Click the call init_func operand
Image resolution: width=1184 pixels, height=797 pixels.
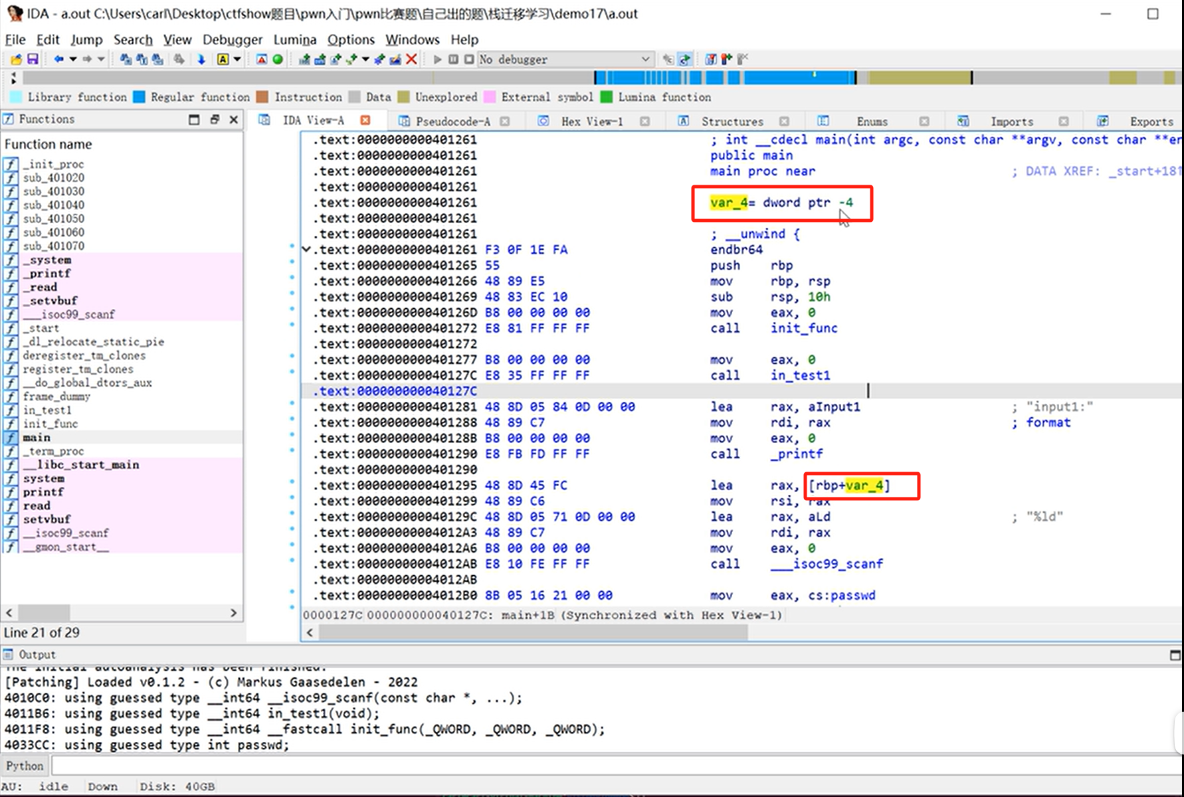coord(803,328)
